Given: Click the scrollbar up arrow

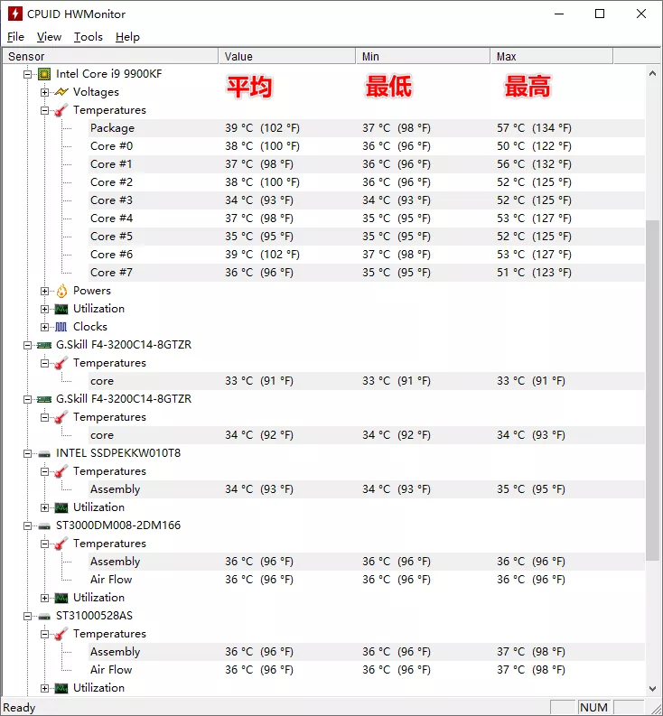Looking at the screenshot, I should coord(652,73).
